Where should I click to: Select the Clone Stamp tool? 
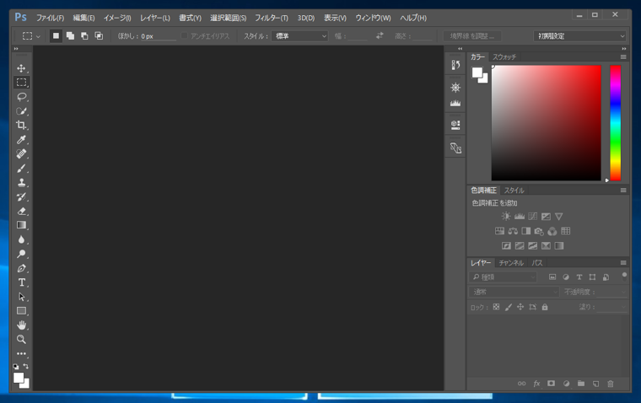pyautogui.click(x=21, y=183)
